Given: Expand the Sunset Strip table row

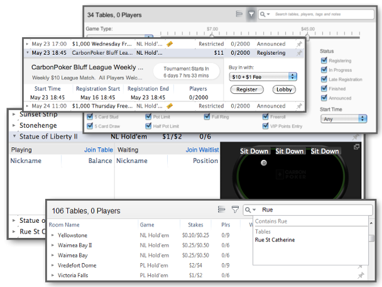Looking at the screenshot, I should coord(14,114).
